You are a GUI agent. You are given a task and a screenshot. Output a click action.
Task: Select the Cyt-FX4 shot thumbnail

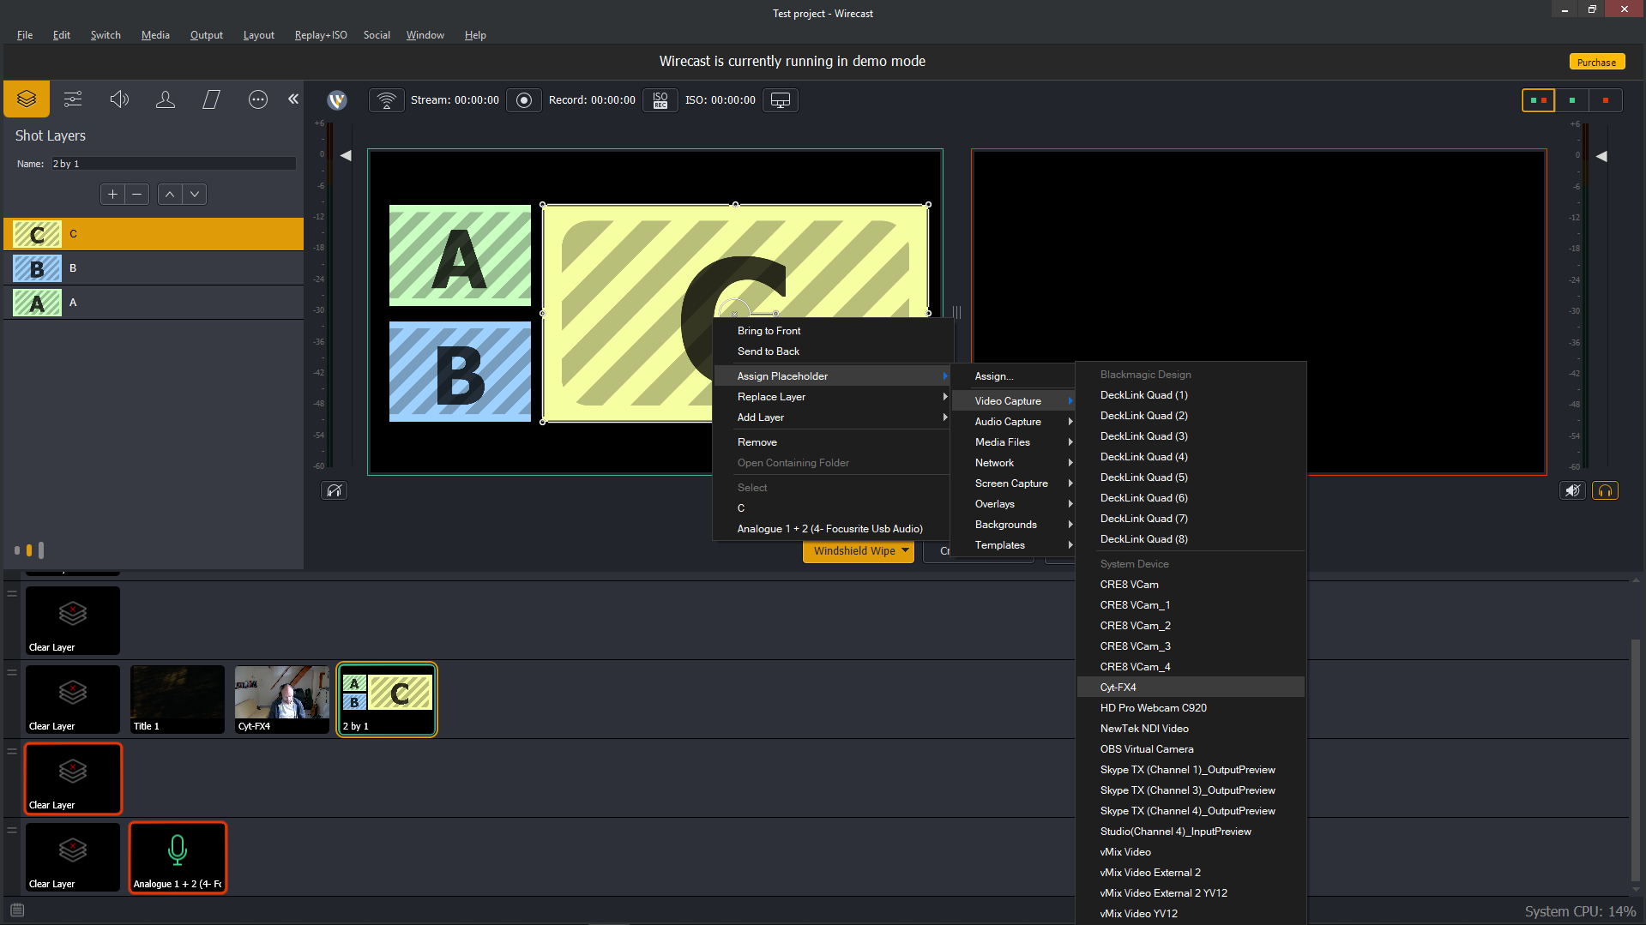282,700
